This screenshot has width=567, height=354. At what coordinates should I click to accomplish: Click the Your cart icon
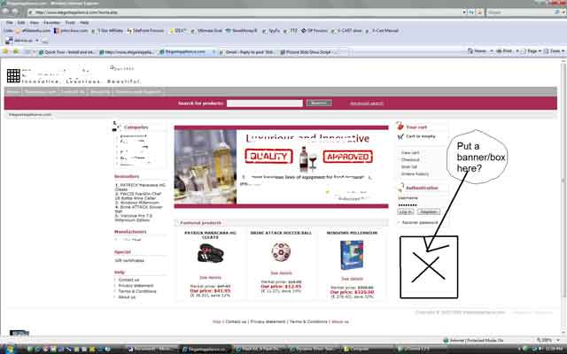tap(399, 127)
